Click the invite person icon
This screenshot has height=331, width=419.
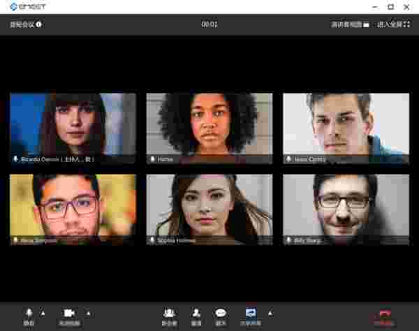(x=196, y=317)
